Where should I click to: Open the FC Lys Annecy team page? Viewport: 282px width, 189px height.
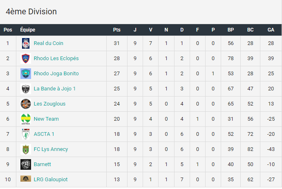(x=51, y=149)
